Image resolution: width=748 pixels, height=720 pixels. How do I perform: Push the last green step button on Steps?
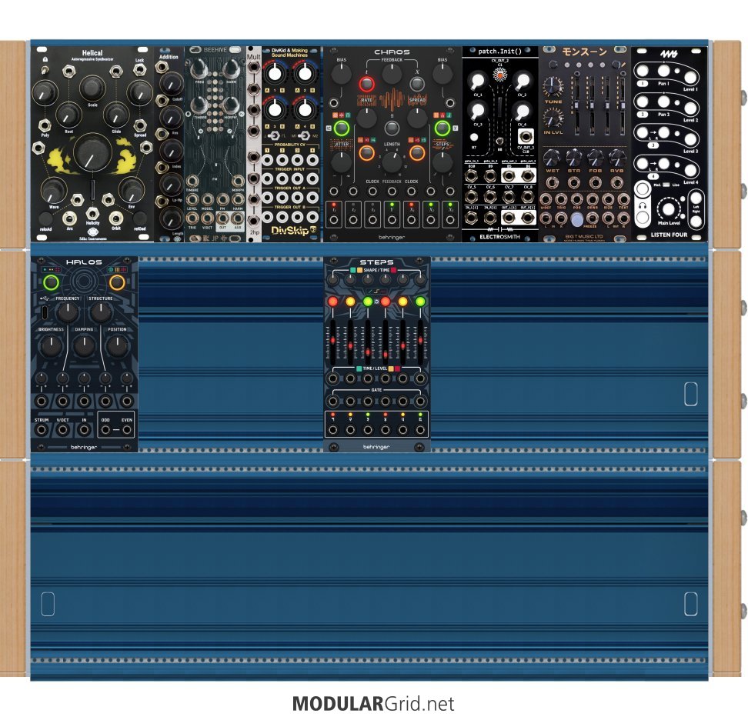click(x=420, y=302)
